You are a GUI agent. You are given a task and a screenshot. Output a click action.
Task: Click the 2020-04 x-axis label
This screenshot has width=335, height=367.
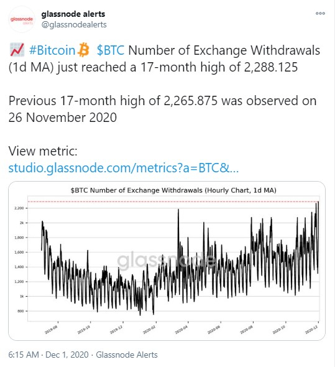point(181,330)
